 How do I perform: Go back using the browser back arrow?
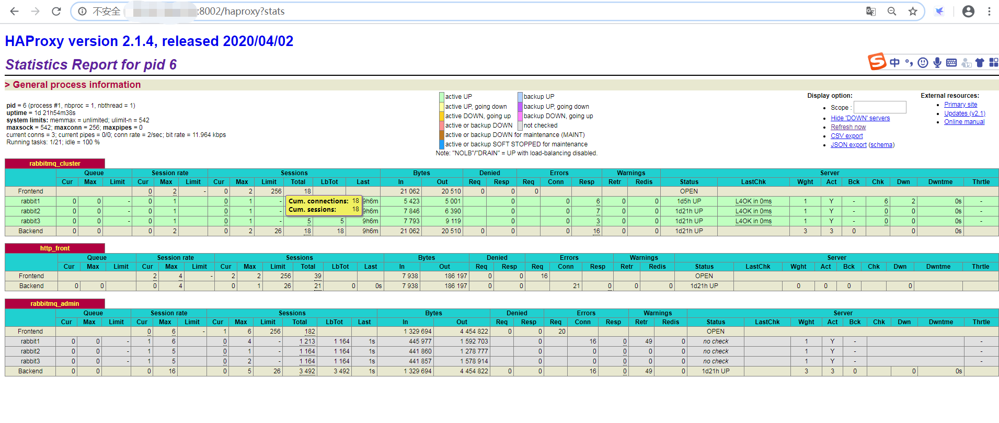(x=15, y=11)
